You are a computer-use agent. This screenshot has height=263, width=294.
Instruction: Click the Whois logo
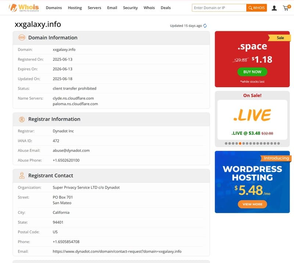click(24, 7)
